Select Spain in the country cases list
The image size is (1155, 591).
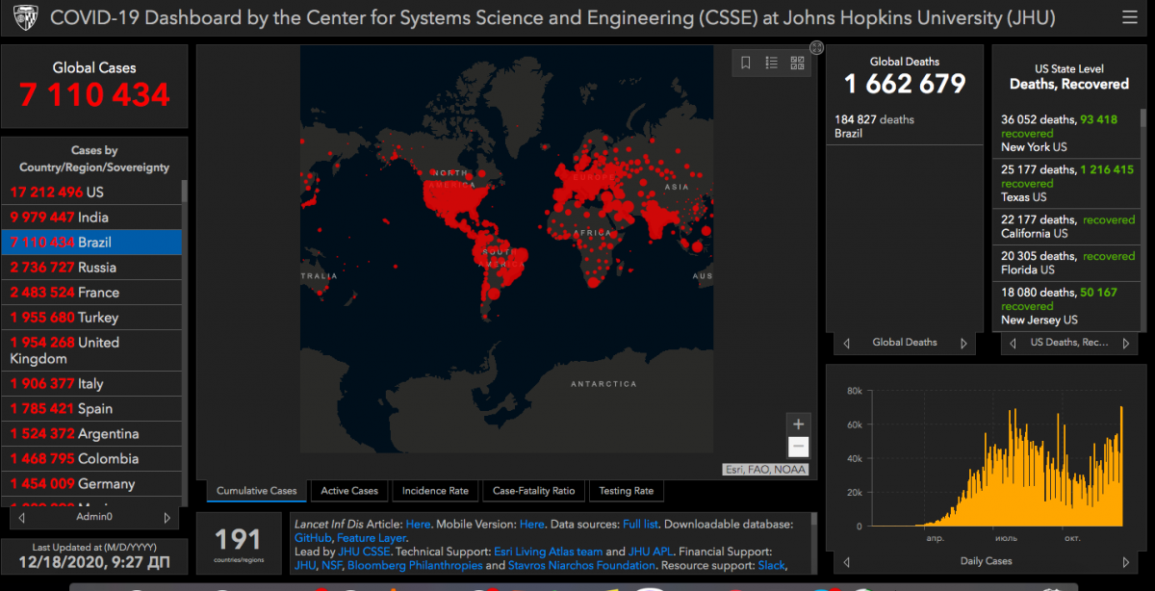click(x=91, y=409)
